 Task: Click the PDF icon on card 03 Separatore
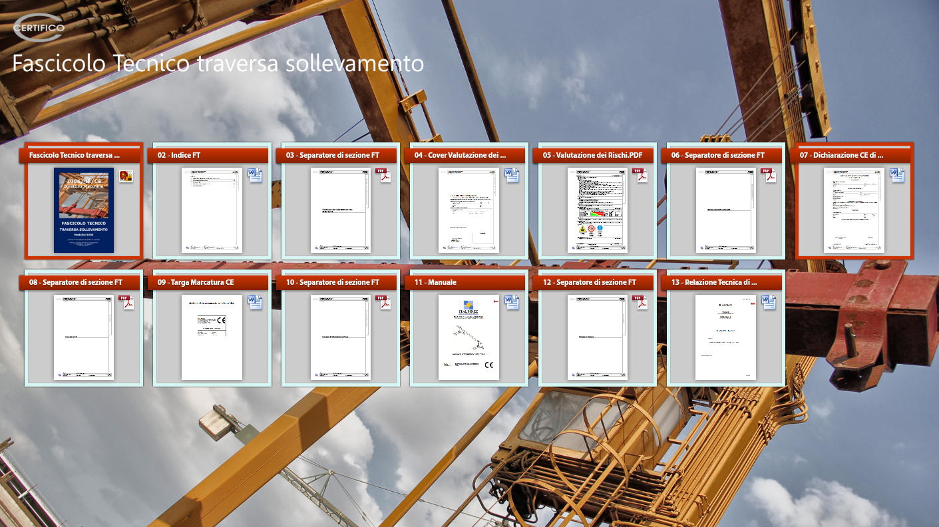pyautogui.click(x=383, y=175)
